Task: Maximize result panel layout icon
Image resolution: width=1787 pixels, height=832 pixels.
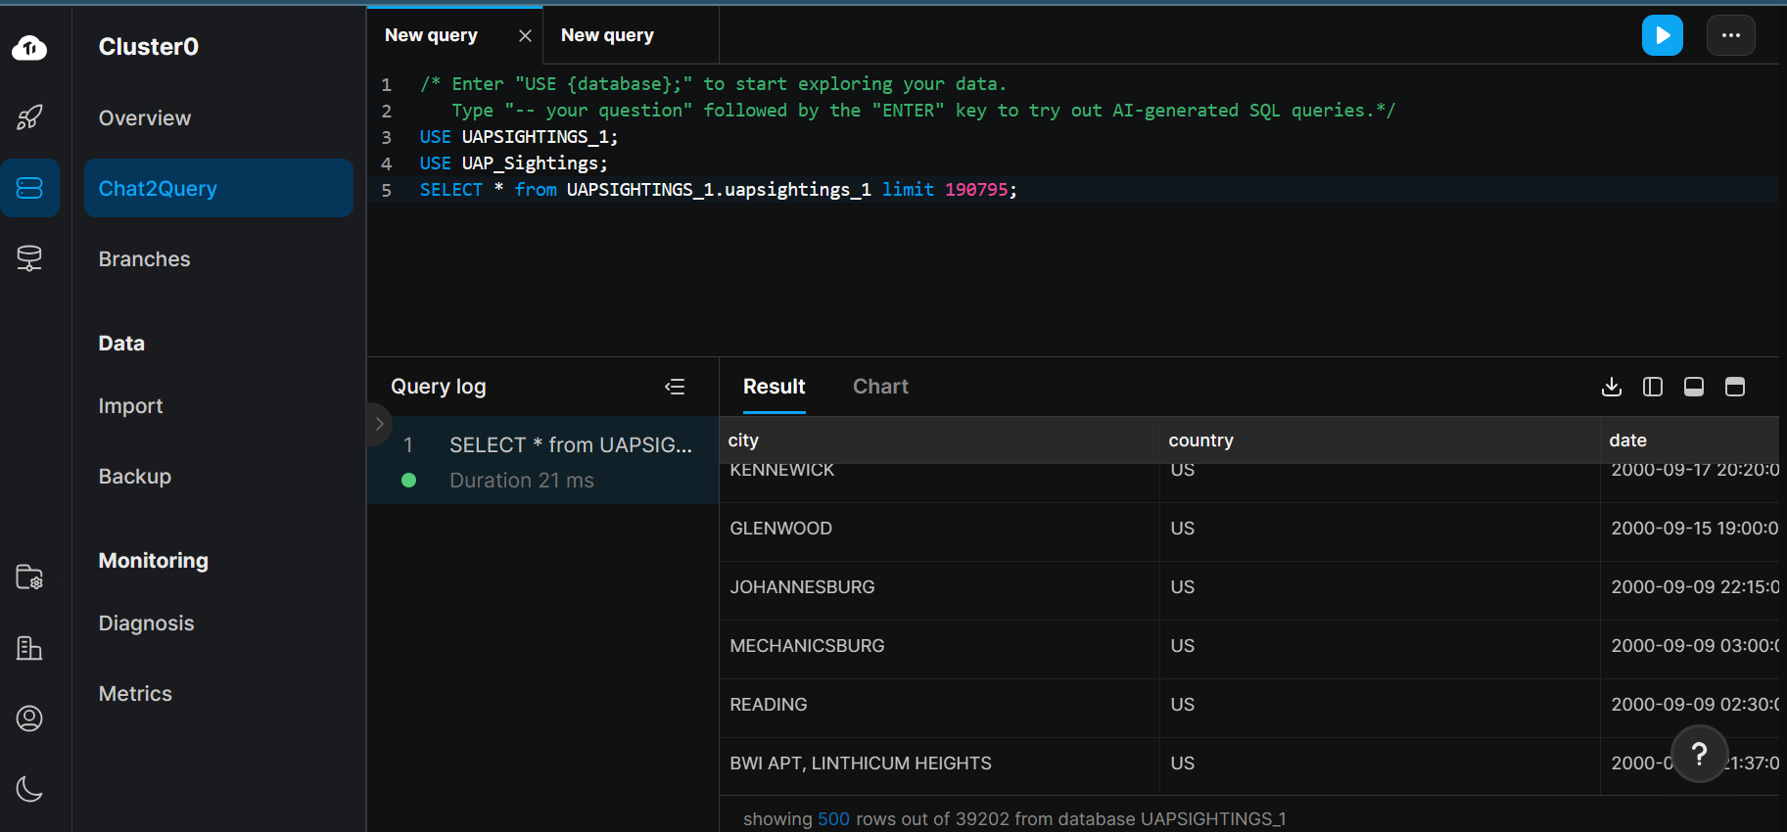Action: [x=1735, y=387]
